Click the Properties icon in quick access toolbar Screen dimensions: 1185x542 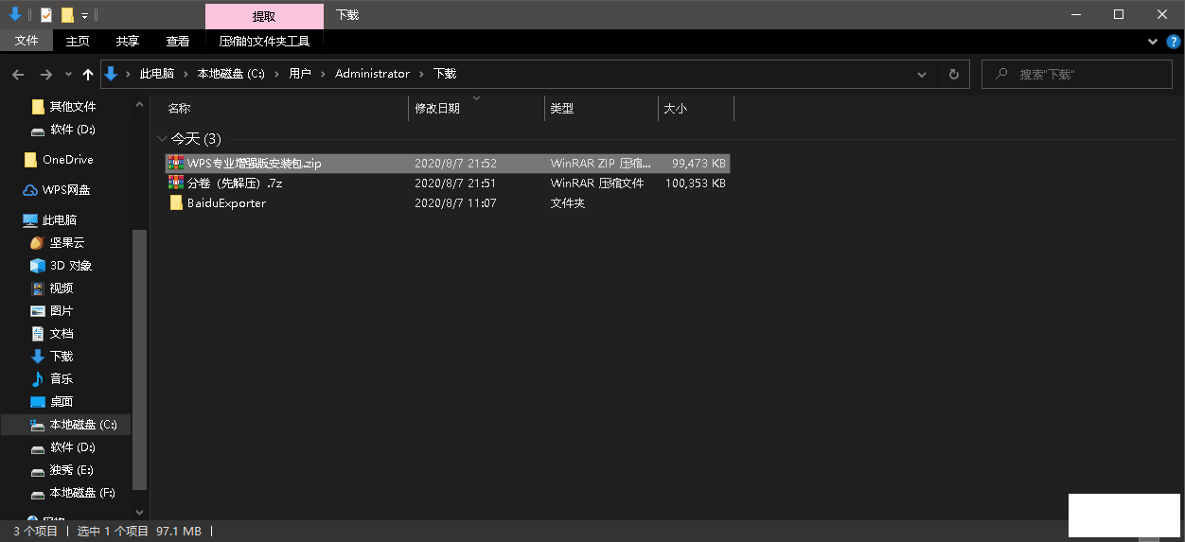(x=46, y=15)
